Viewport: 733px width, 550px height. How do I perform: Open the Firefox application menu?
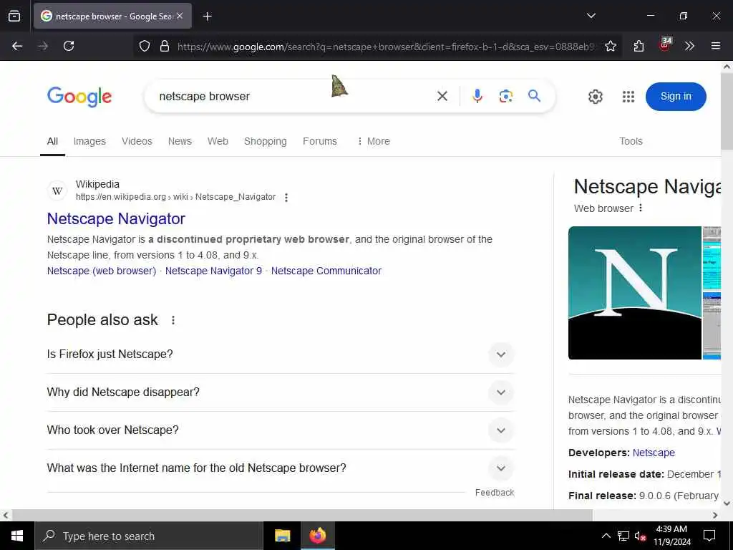pyautogui.click(x=716, y=46)
